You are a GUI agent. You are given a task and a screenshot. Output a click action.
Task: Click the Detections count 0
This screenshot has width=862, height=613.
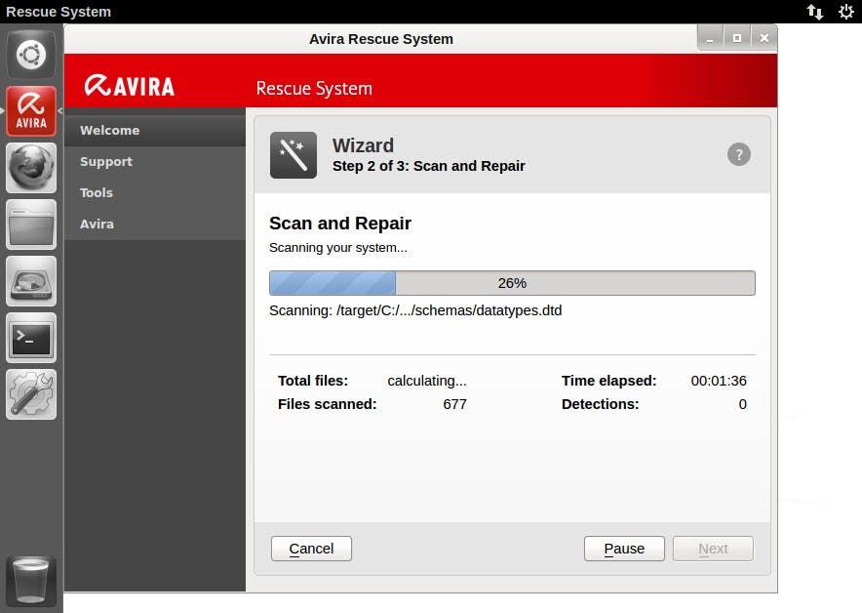pyautogui.click(x=743, y=404)
